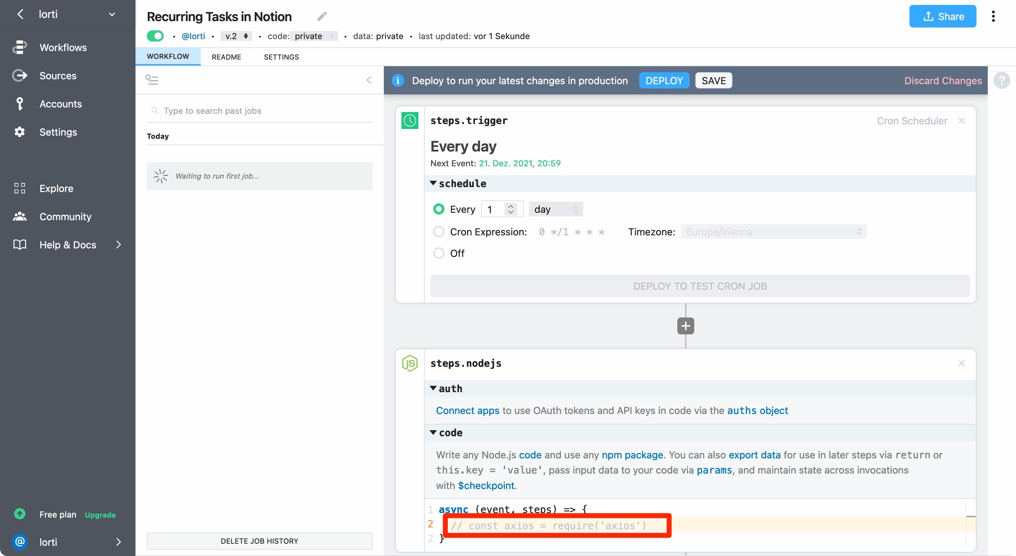The width and height of the screenshot is (1016, 556).
Task: Click the job list icon above search
Action: (152, 80)
